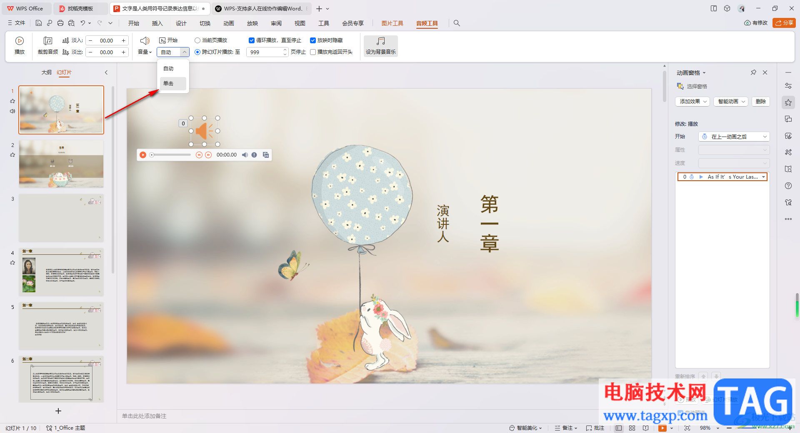Click the undo icon

pos(83,23)
